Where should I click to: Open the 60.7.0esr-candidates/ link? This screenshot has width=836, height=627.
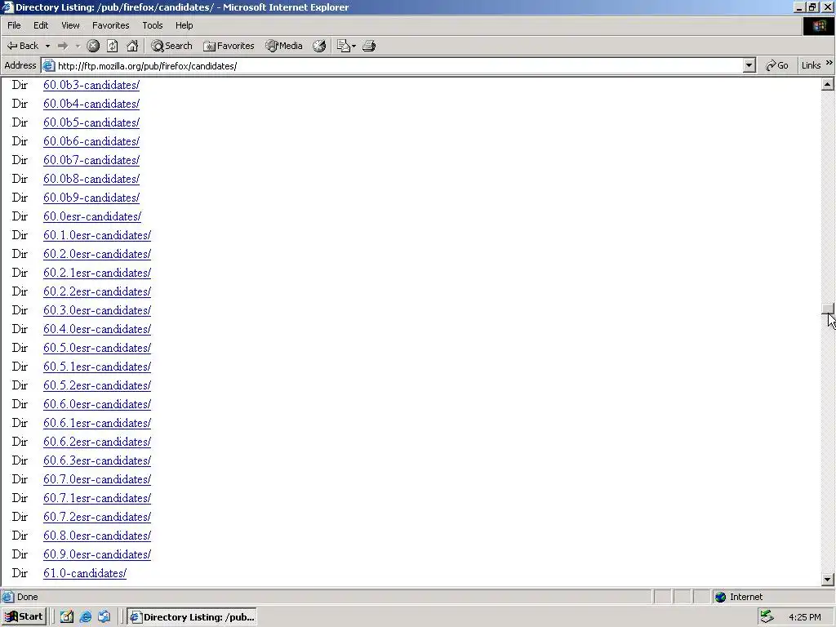click(x=97, y=479)
